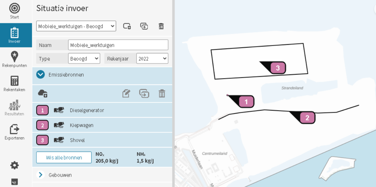The width and height of the screenshot is (376, 187).
Task: Click Muiderlaan street label on map
Action: tap(197, 159)
